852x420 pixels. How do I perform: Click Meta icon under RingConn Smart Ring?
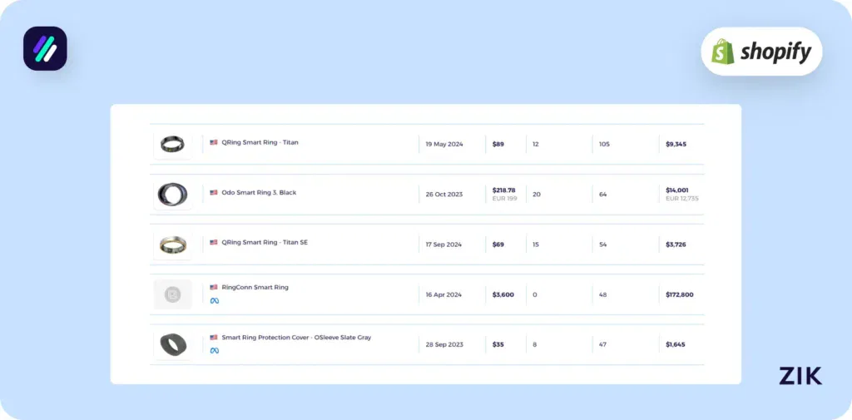tap(215, 300)
